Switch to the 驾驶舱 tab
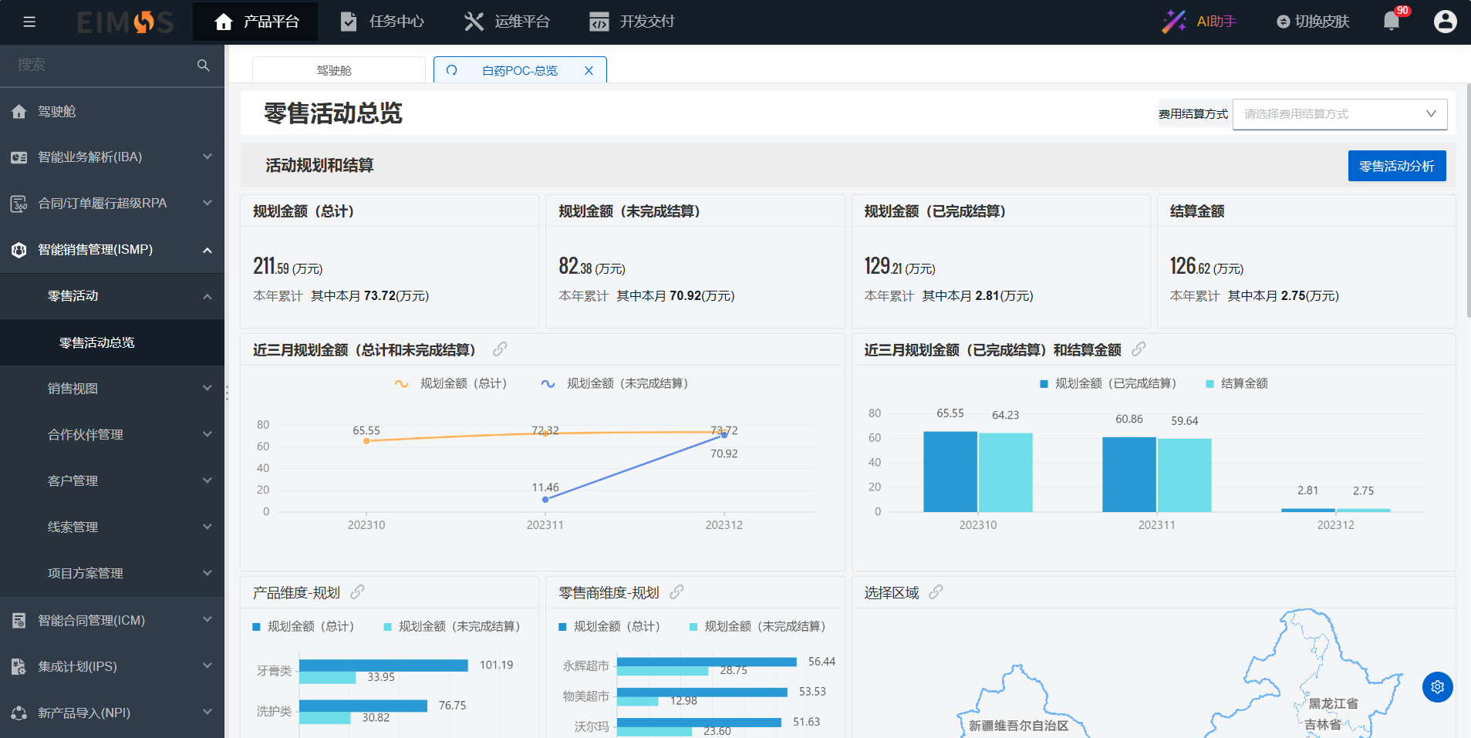The height and width of the screenshot is (738, 1471). (334, 70)
